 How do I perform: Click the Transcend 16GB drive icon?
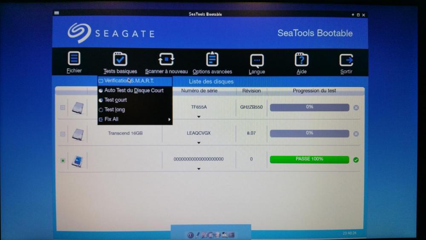[x=78, y=134]
